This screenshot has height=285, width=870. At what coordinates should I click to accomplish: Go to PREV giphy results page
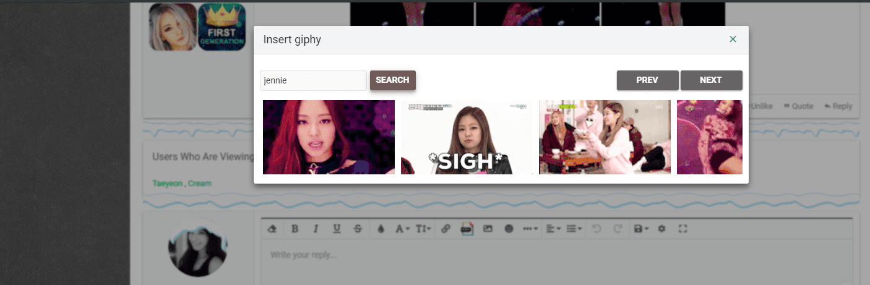pos(647,80)
